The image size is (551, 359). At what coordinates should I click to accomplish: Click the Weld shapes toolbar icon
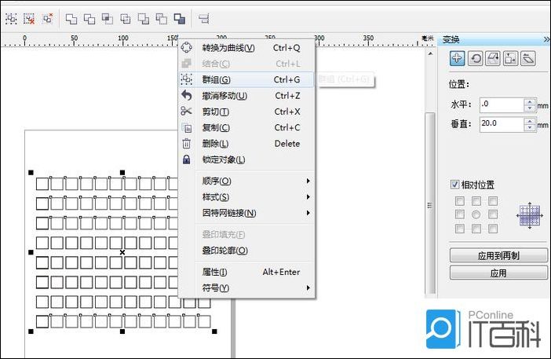[x=71, y=17]
